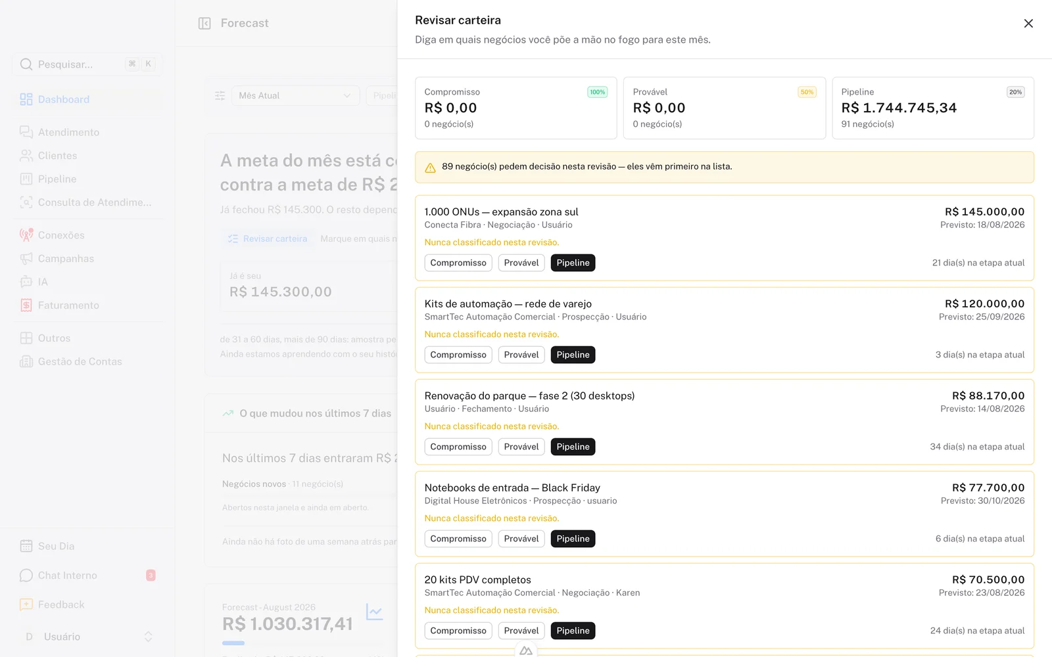Image resolution: width=1052 pixels, height=657 pixels.
Task: Mark Renovação do parque deal as Compromisso
Action: click(x=458, y=447)
